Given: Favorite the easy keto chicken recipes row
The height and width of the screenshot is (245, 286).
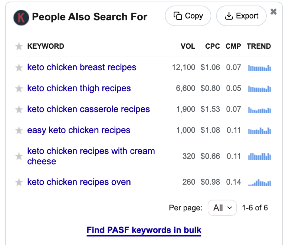Looking at the screenshot, I should click(19, 130).
